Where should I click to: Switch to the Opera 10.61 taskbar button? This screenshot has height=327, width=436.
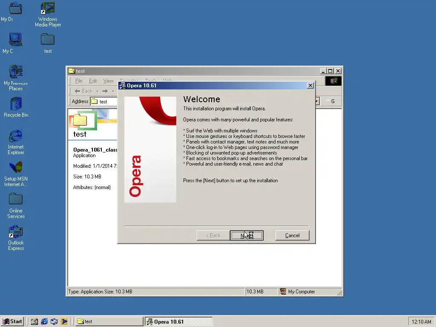click(179, 321)
